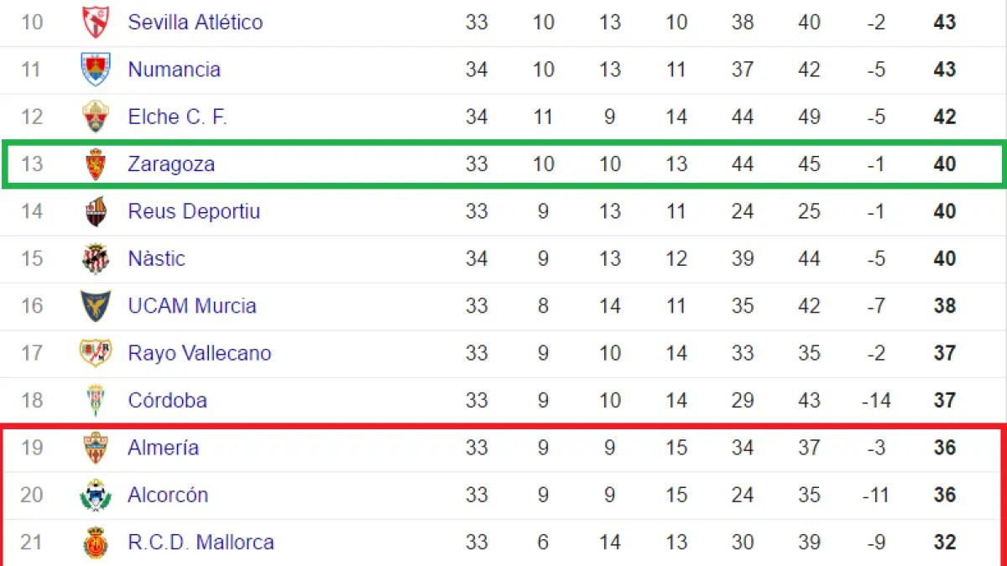The height and width of the screenshot is (566, 1007).
Task: Click the Zaragoza club crest
Action: click(x=95, y=164)
